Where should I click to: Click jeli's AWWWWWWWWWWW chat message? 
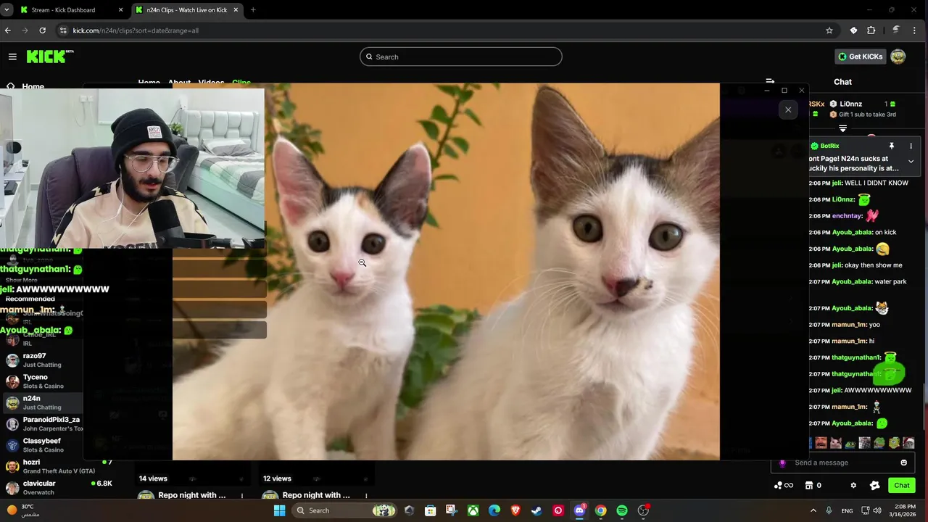click(861, 390)
